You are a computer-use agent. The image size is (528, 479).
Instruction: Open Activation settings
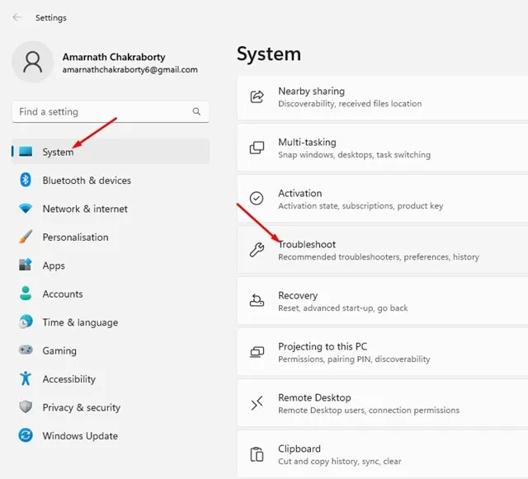pos(383,199)
